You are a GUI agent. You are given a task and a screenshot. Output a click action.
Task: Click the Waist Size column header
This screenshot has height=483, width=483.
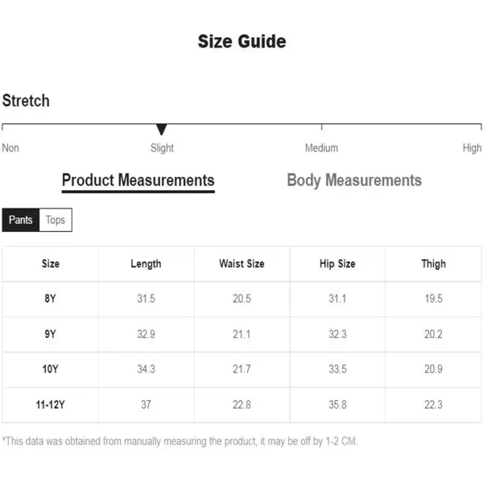pos(242,264)
